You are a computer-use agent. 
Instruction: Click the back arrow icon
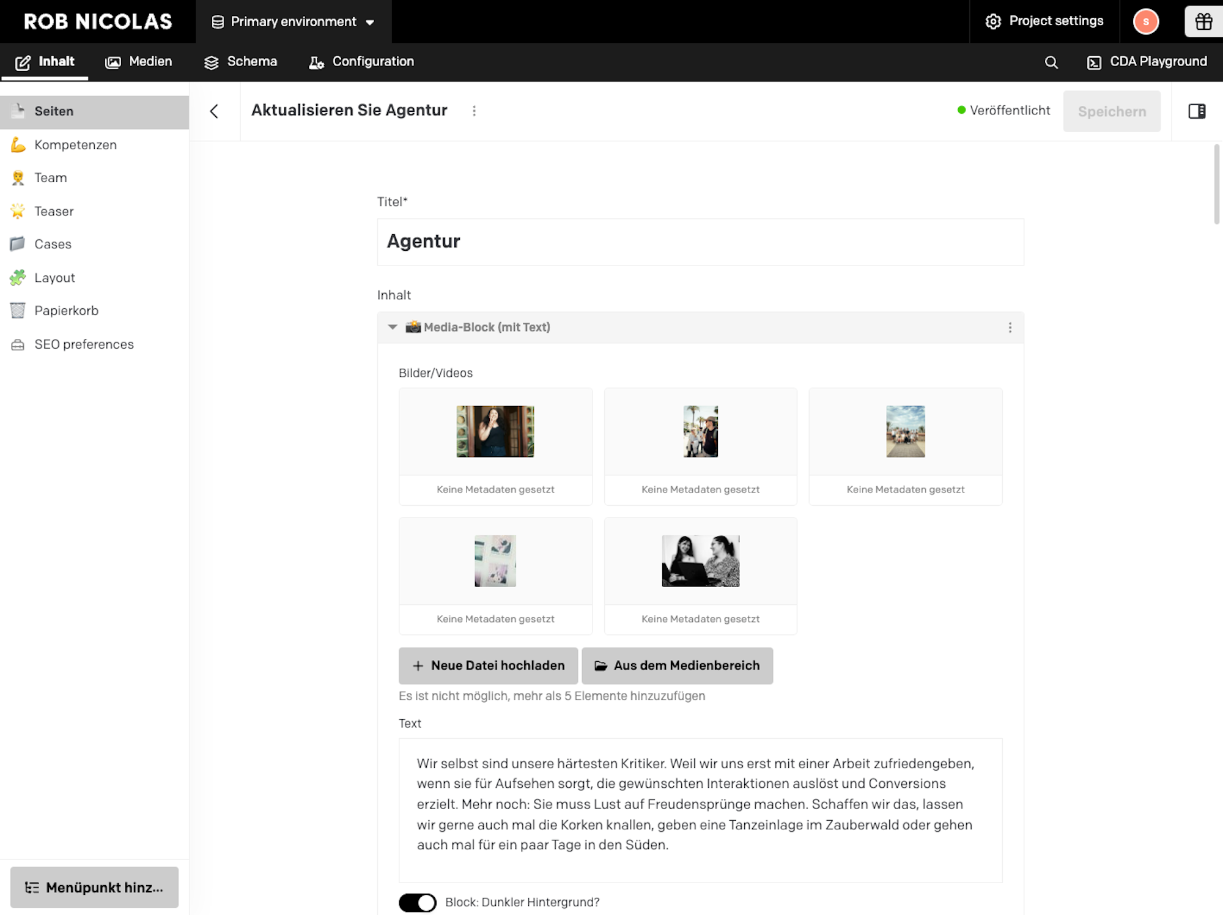pos(214,111)
